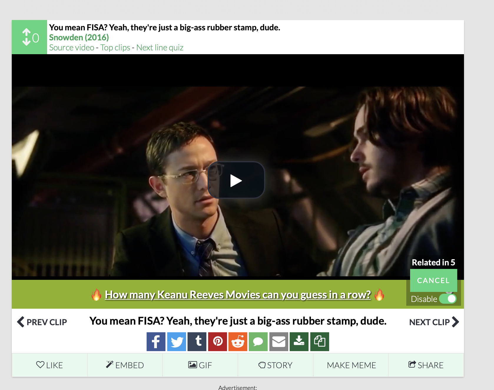
Task: Open the Source video link
Action: click(x=72, y=47)
